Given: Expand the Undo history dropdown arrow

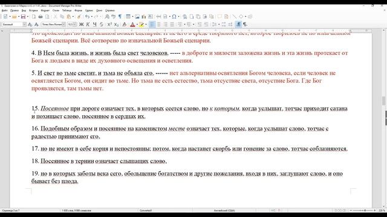Looking at the screenshot, I should click(91, 17).
